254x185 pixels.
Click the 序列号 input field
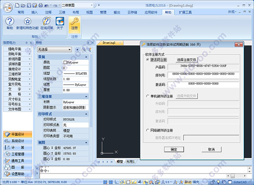pos(203,75)
